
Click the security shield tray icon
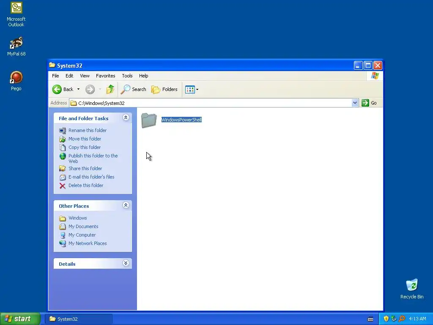pos(386,319)
